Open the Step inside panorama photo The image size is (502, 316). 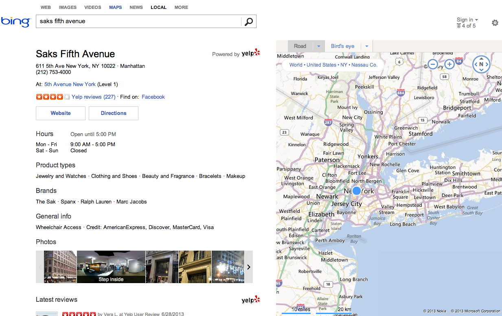[x=111, y=267]
